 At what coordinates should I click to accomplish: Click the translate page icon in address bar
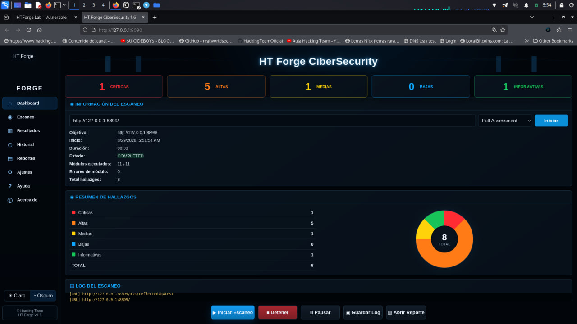(x=494, y=30)
